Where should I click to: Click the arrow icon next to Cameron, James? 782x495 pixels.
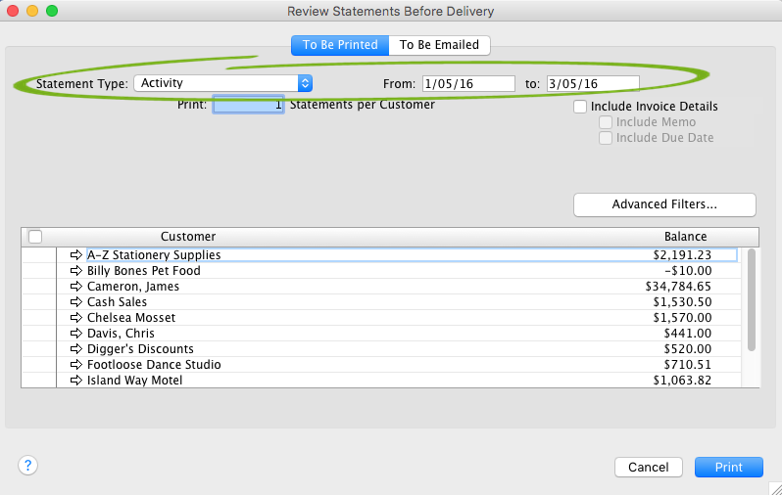click(77, 287)
